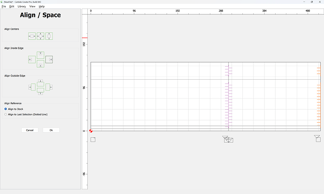Screen dimensions: 324x194
Task: Open the Edit menu
Action: [12, 7]
